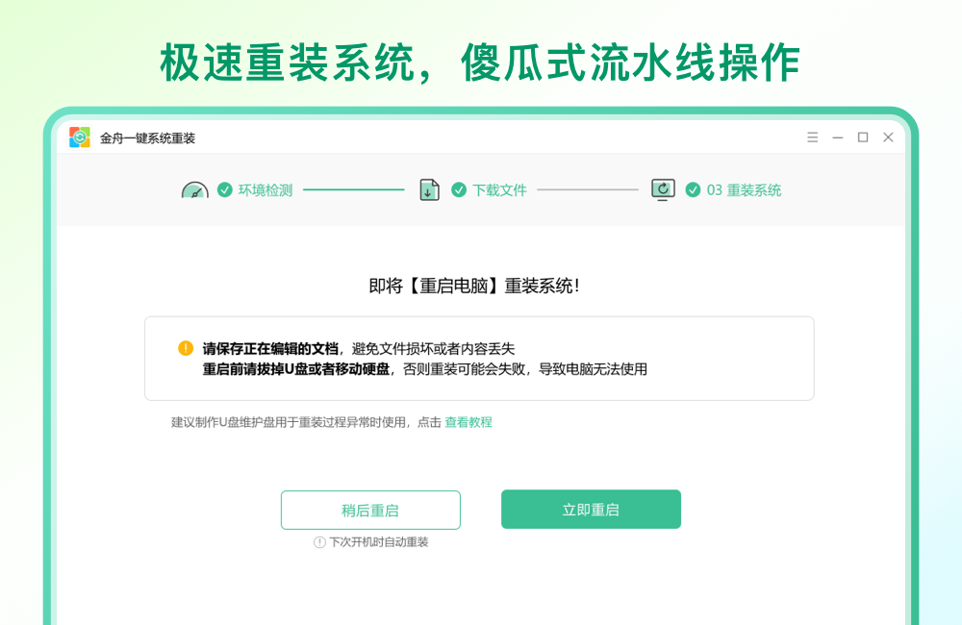Click the warning notice panel about saving documents

(x=480, y=357)
